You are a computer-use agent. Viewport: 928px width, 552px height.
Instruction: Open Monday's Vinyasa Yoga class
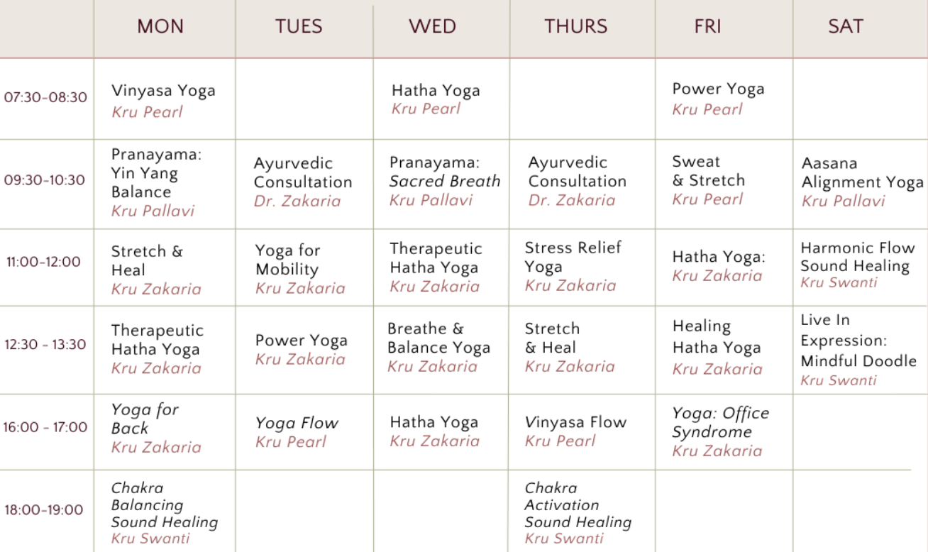[x=163, y=91]
